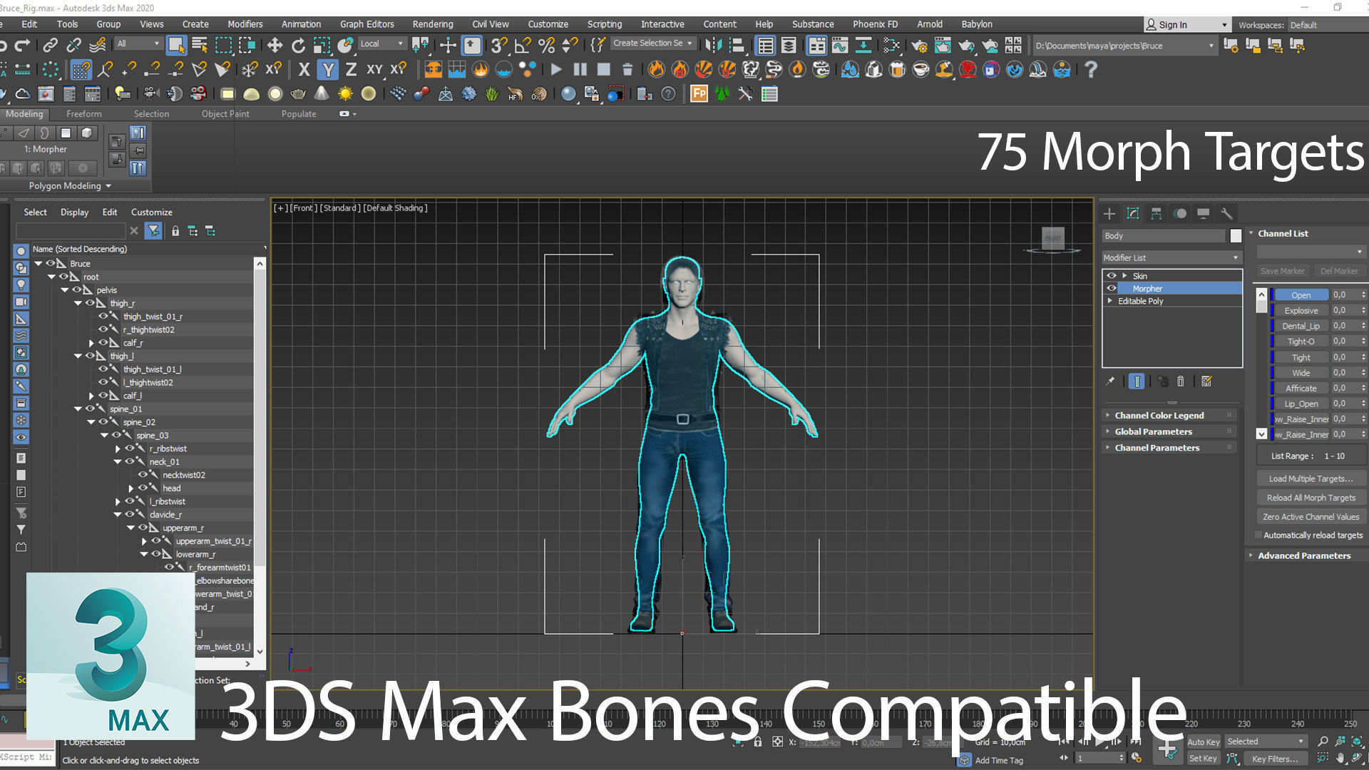
Task: Click Configure Modifier Sets icon
Action: (x=1206, y=381)
